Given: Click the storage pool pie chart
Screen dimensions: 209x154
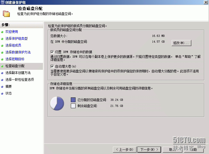Looking at the screenshot, I should (x=57, y=103).
